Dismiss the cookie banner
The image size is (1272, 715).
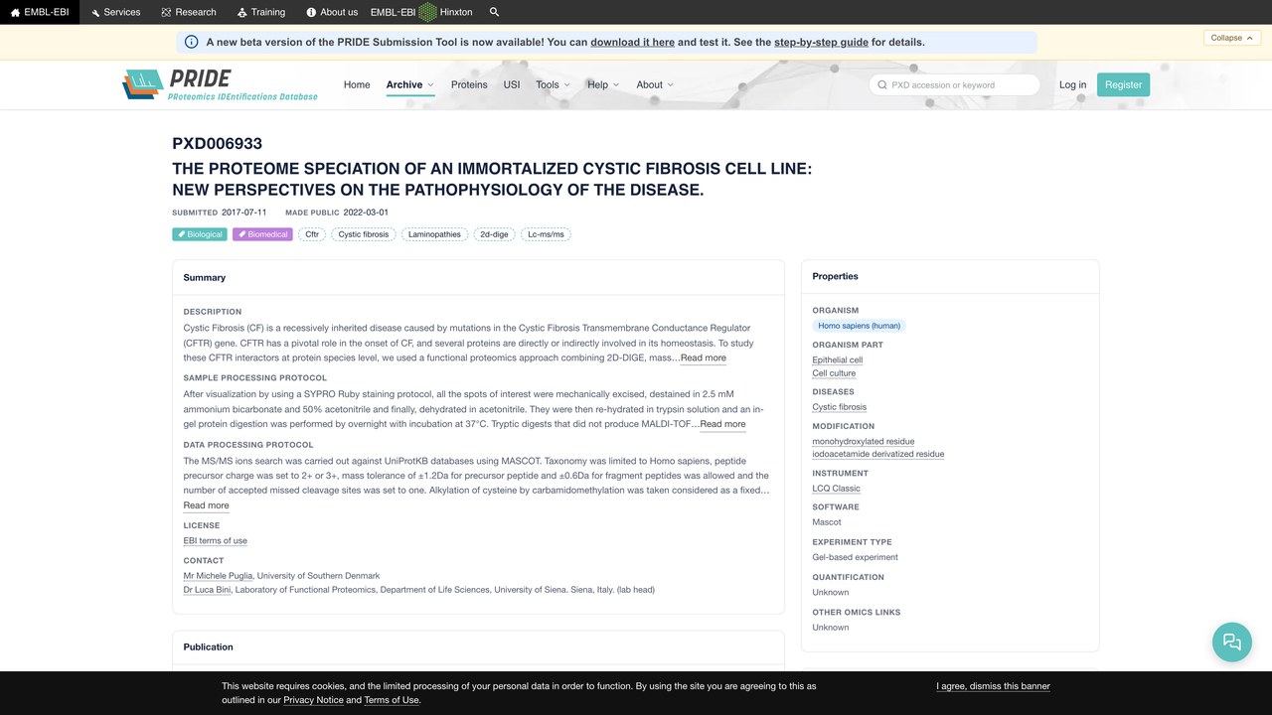993,686
